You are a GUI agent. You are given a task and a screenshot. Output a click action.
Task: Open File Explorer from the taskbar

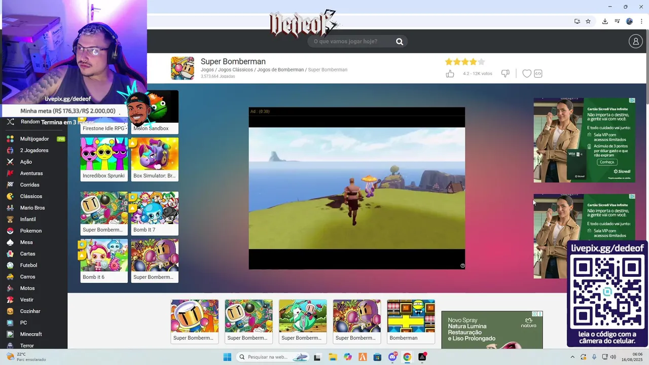coord(333,357)
